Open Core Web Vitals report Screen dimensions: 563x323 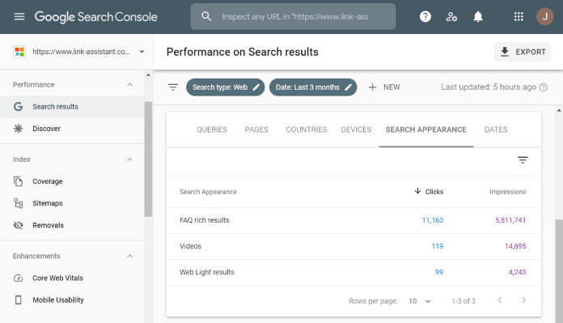[72, 278]
